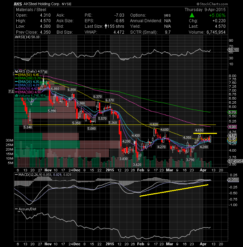Select the Yield N/A value
The width and height of the screenshot is (243, 247).
[x=167, y=26]
